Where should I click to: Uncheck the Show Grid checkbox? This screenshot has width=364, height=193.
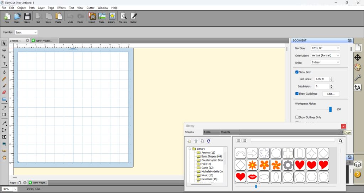pos(297,72)
